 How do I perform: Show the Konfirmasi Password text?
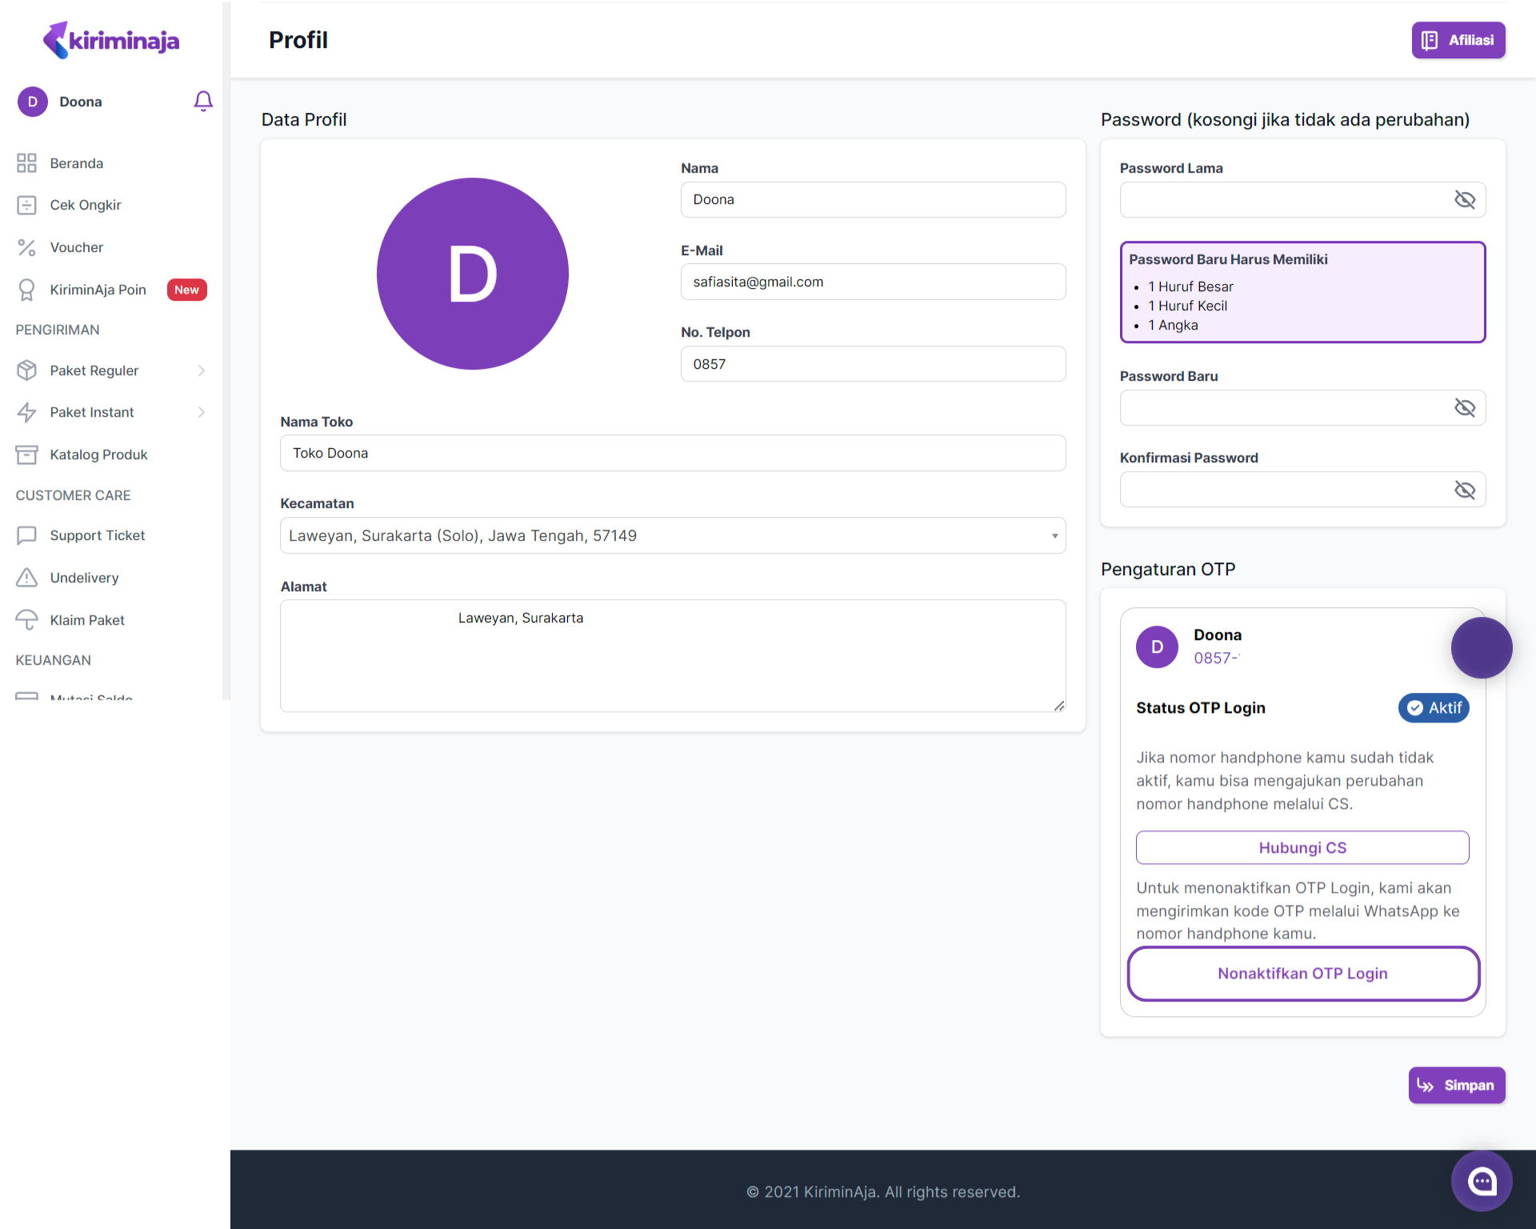(x=1464, y=490)
